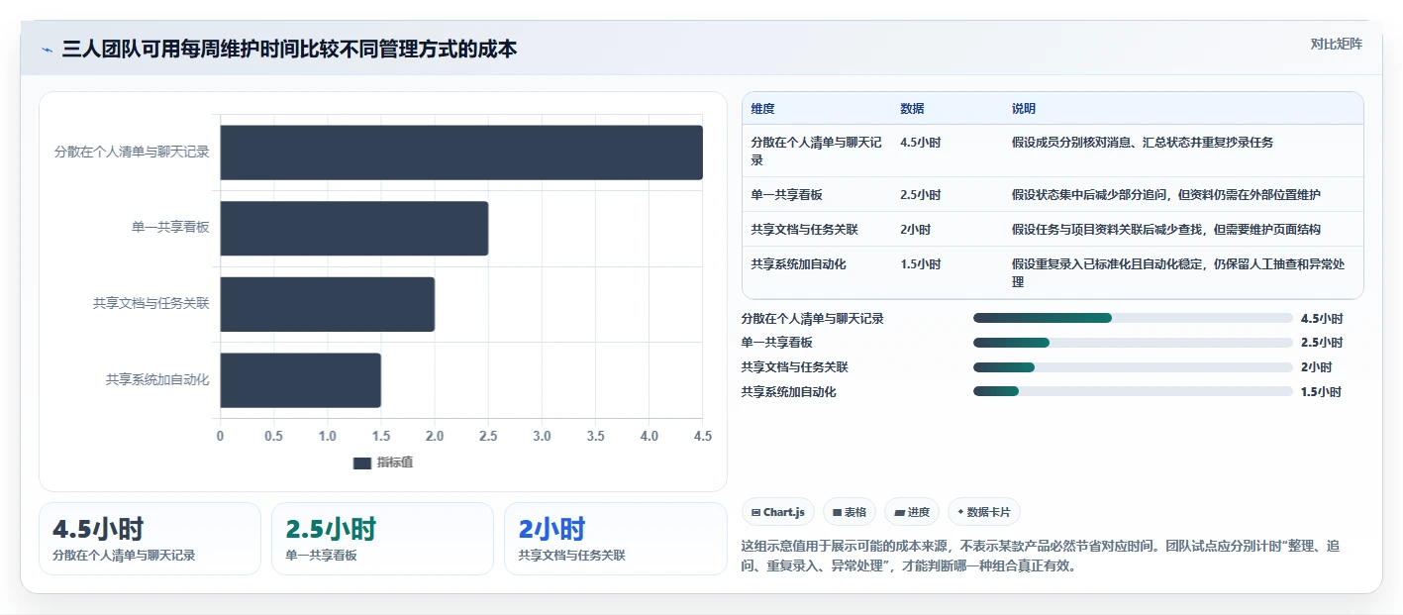
Task: Open the green 2.5小时 data card
Action: [x=382, y=539]
